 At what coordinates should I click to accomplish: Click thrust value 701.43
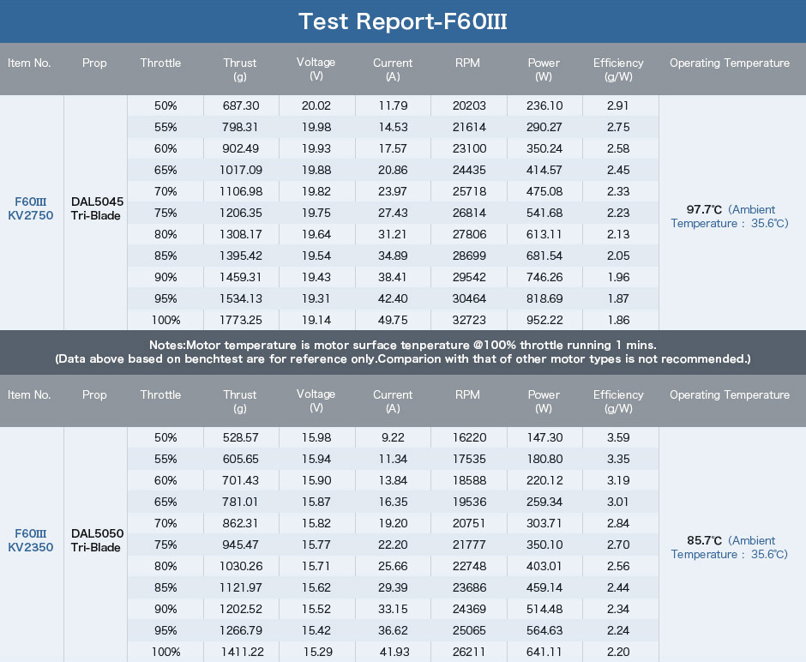coord(241,480)
